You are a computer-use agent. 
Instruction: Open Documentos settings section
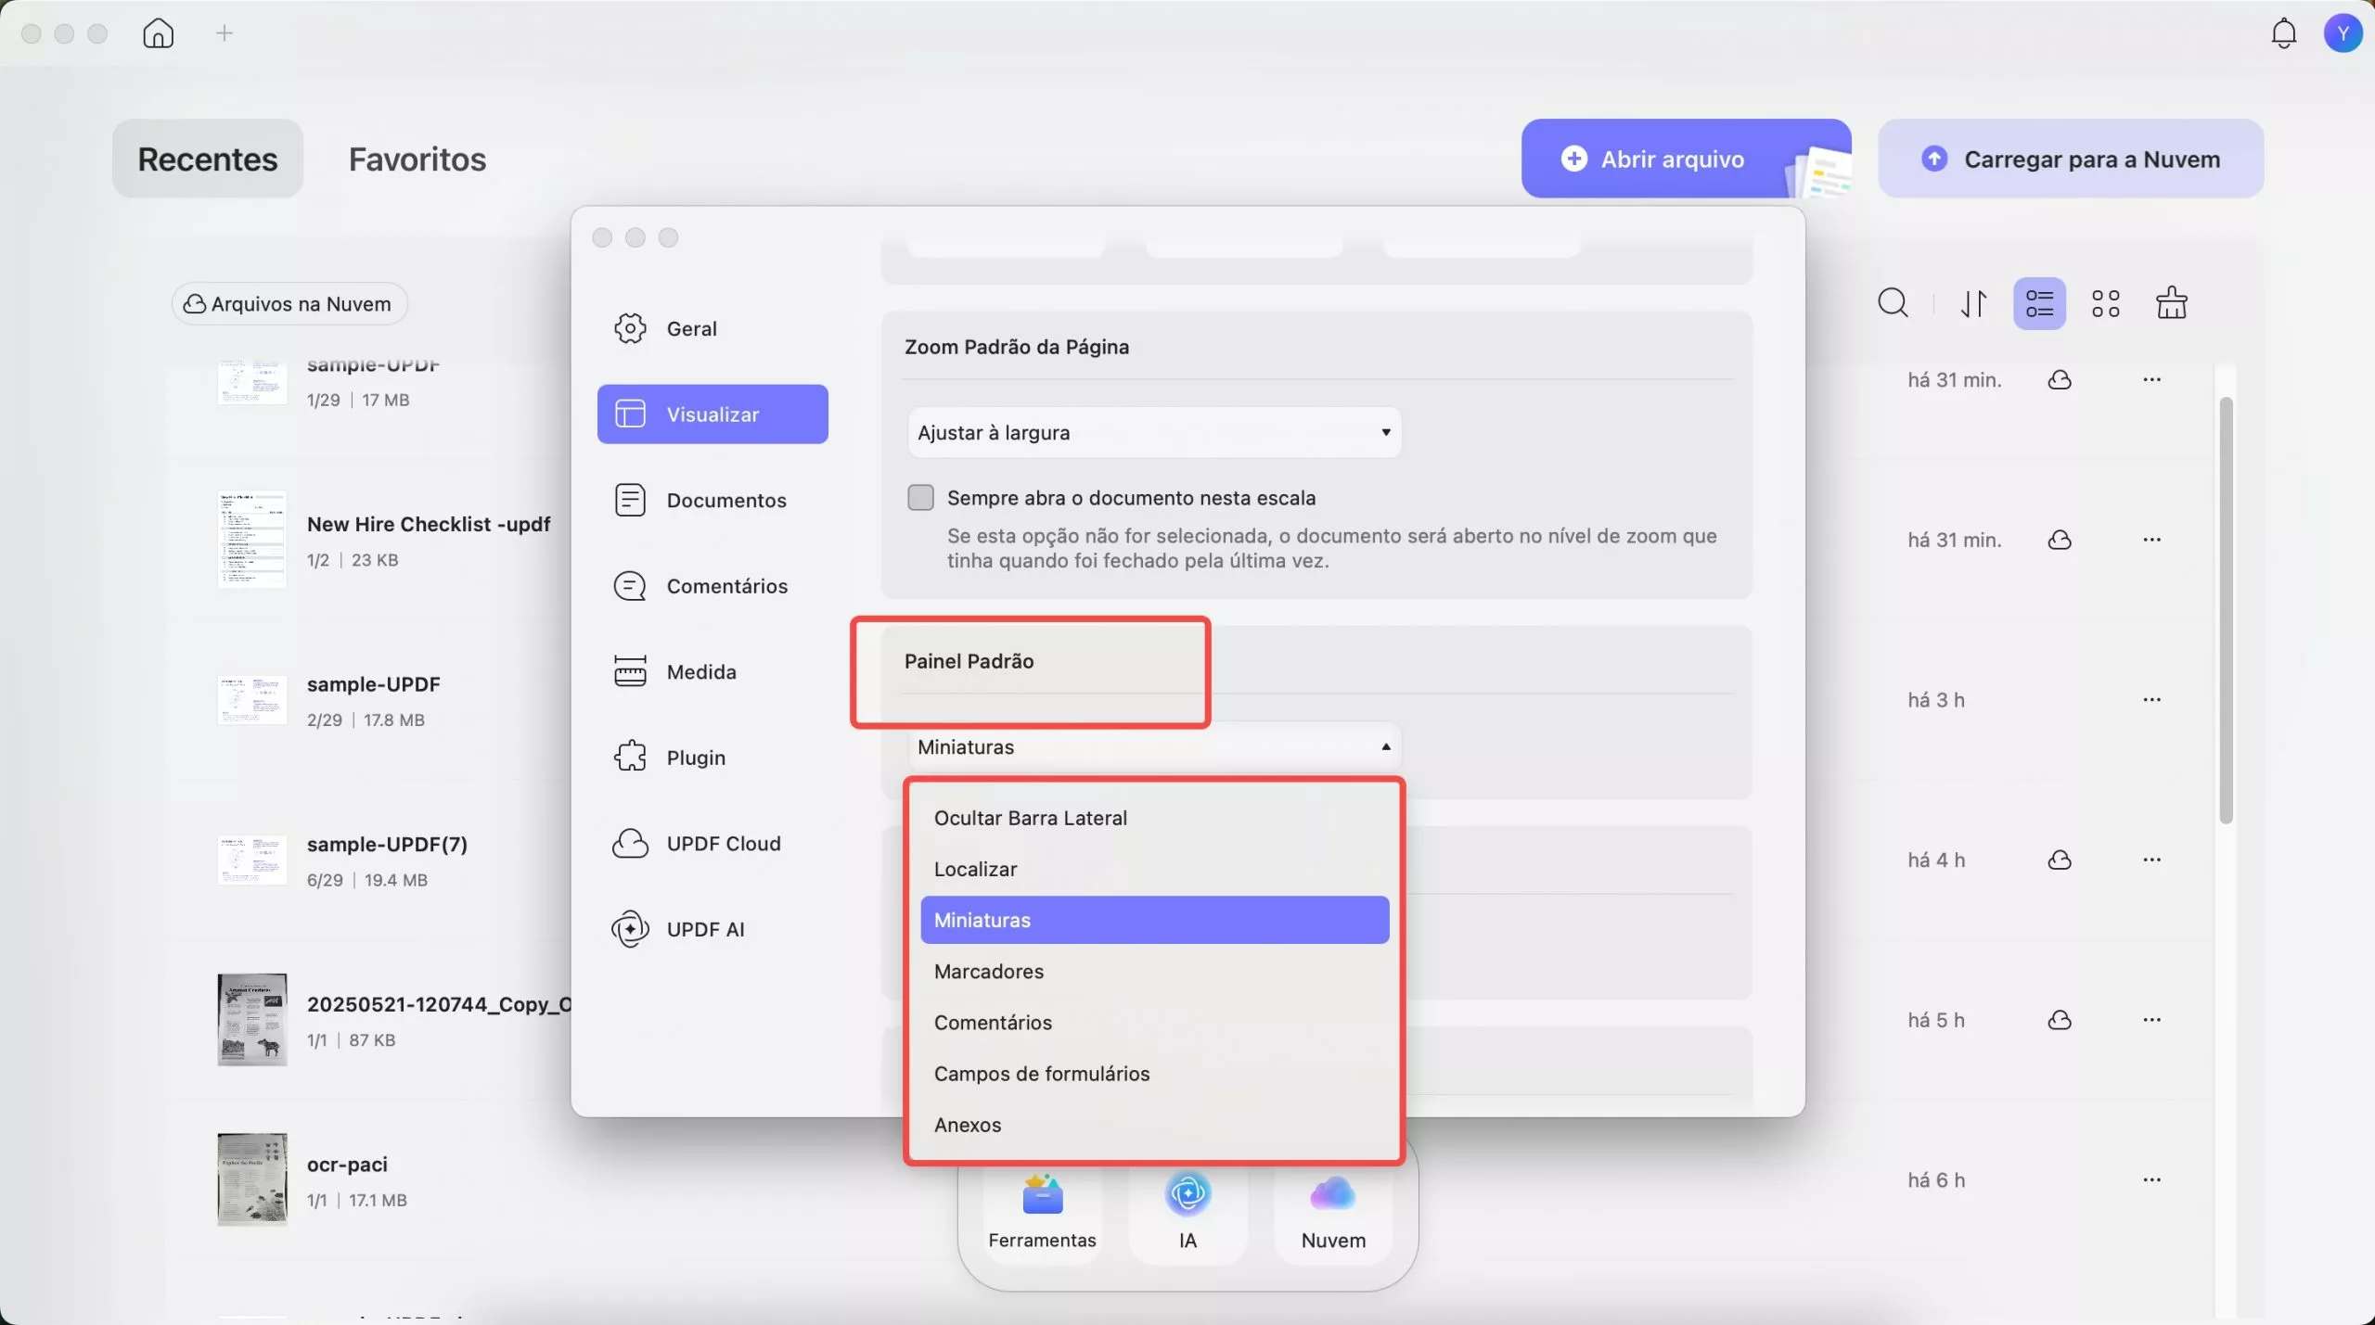click(x=712, y=501)
